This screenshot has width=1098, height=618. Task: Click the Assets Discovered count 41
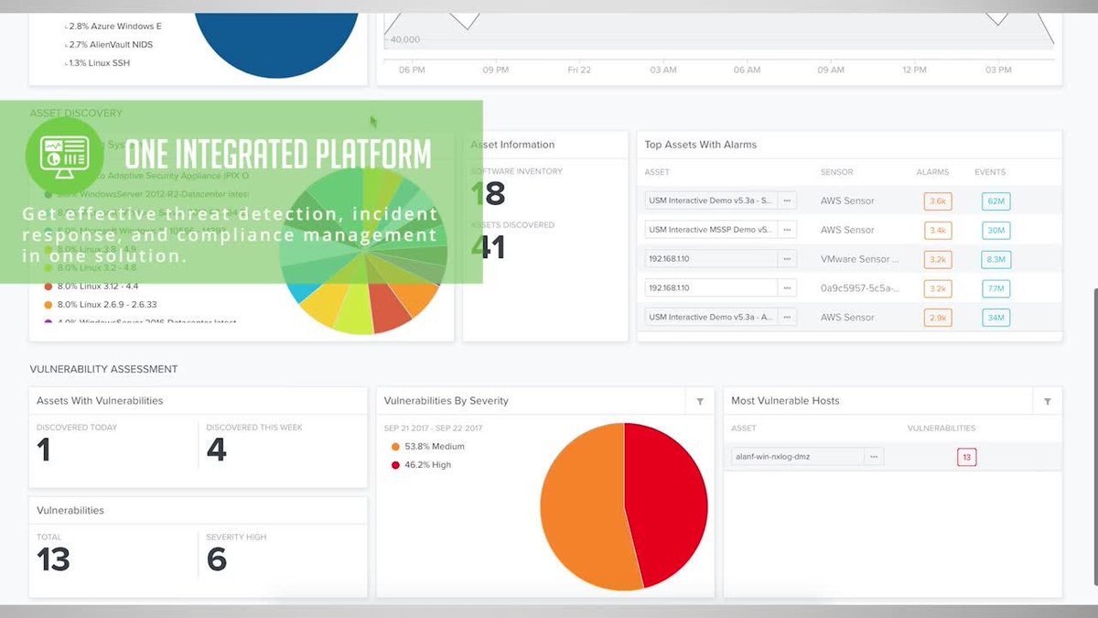click(x=488, y=247)
